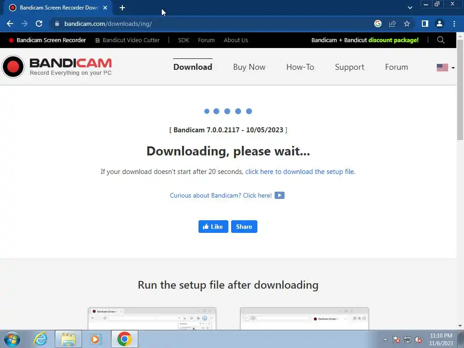Select Forum in main navigation

[396, 67]
